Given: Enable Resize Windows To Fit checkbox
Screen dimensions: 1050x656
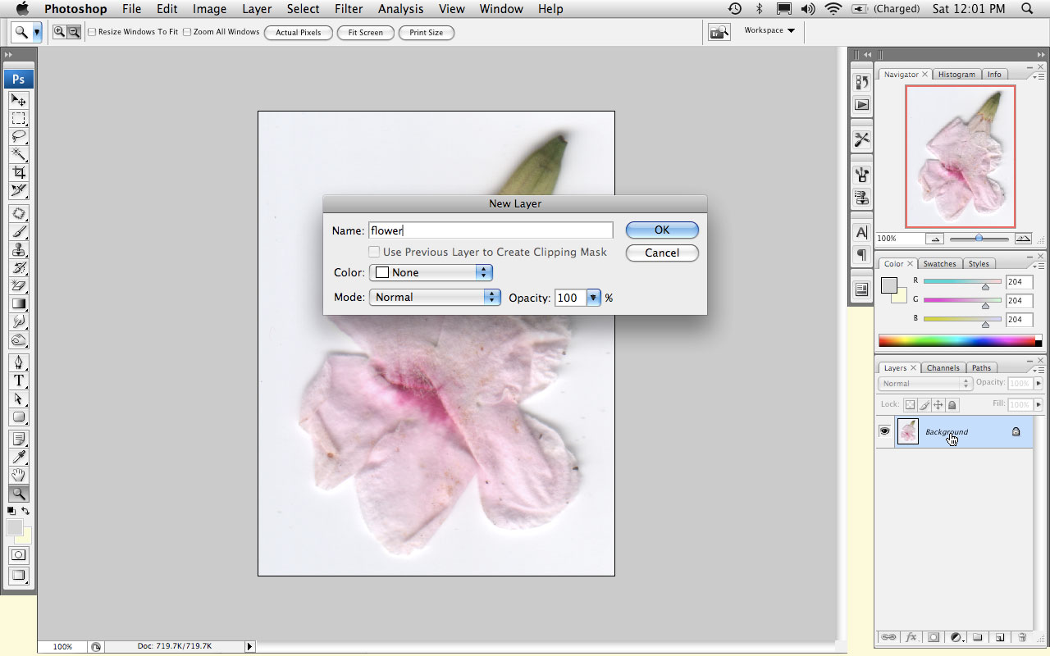Looking at the screenshot, I should click(92, 32).
